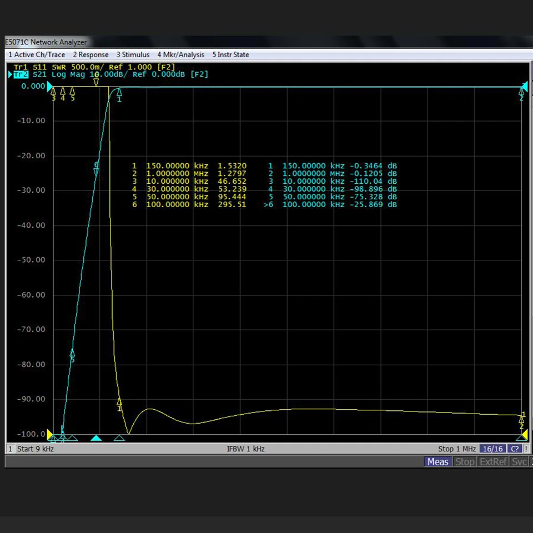Select cyan marker 5 on the S21 slope

[x=72, y=355]
